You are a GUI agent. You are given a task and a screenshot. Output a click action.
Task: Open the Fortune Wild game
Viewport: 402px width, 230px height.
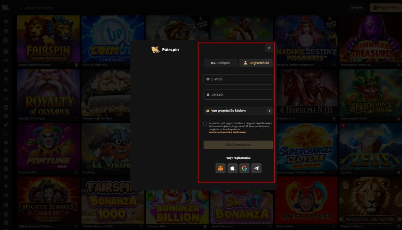click(48, 147)
